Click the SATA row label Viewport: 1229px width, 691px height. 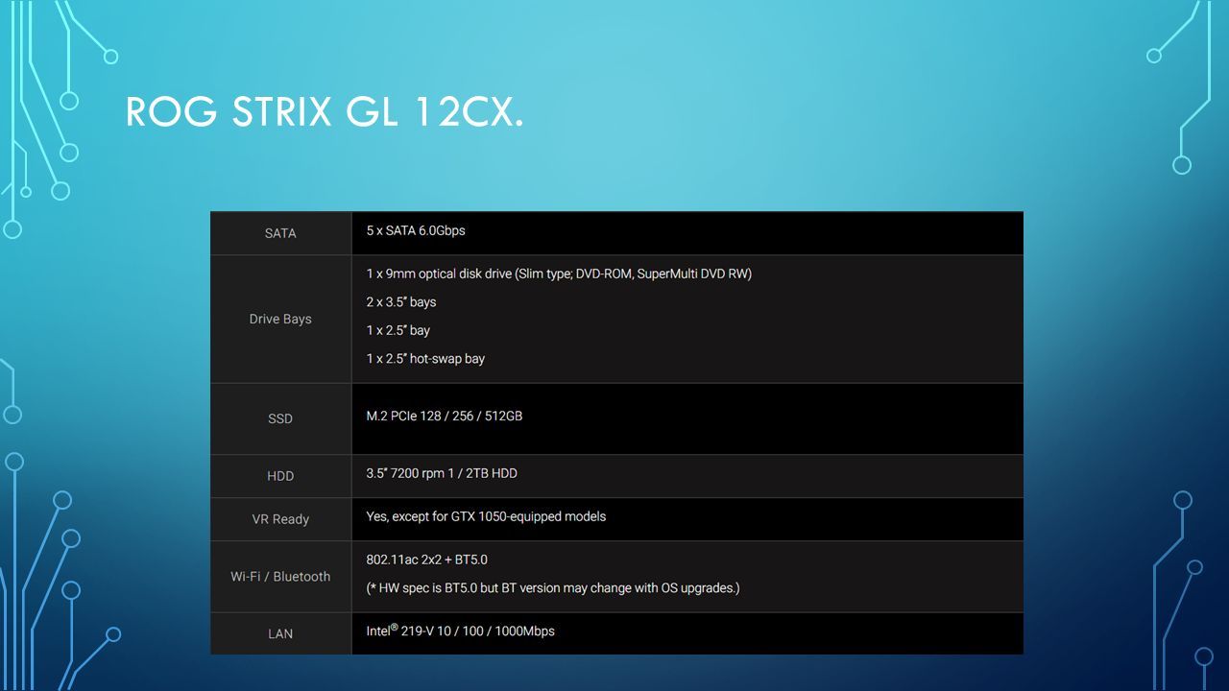tap(280, 233)
